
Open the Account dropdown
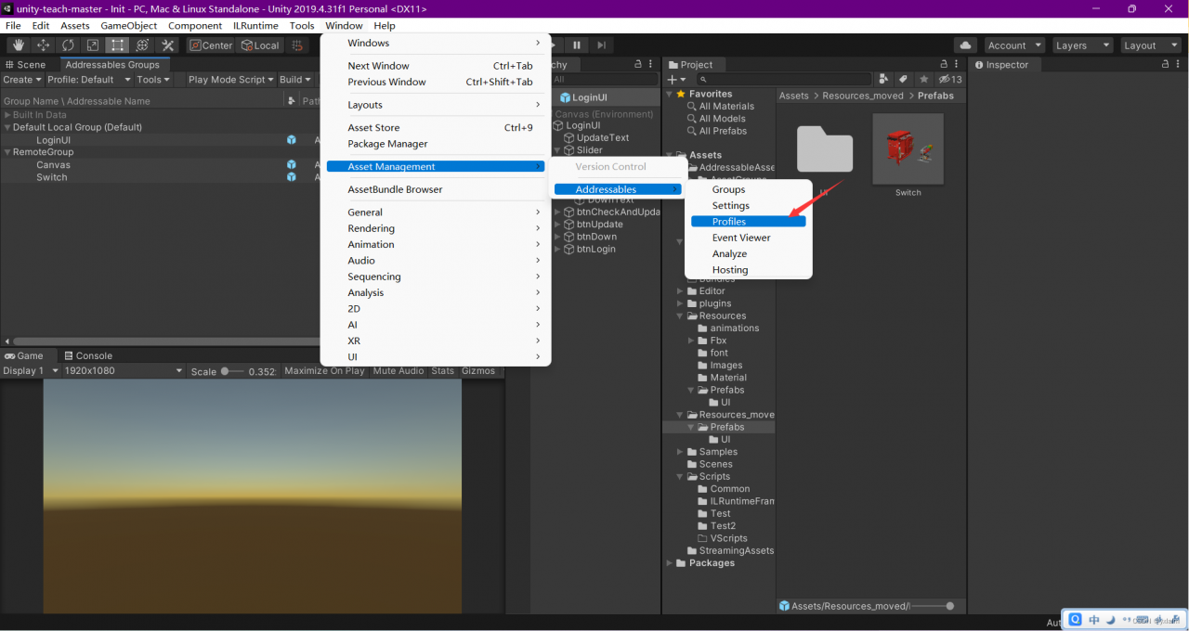coord(1013,45)
